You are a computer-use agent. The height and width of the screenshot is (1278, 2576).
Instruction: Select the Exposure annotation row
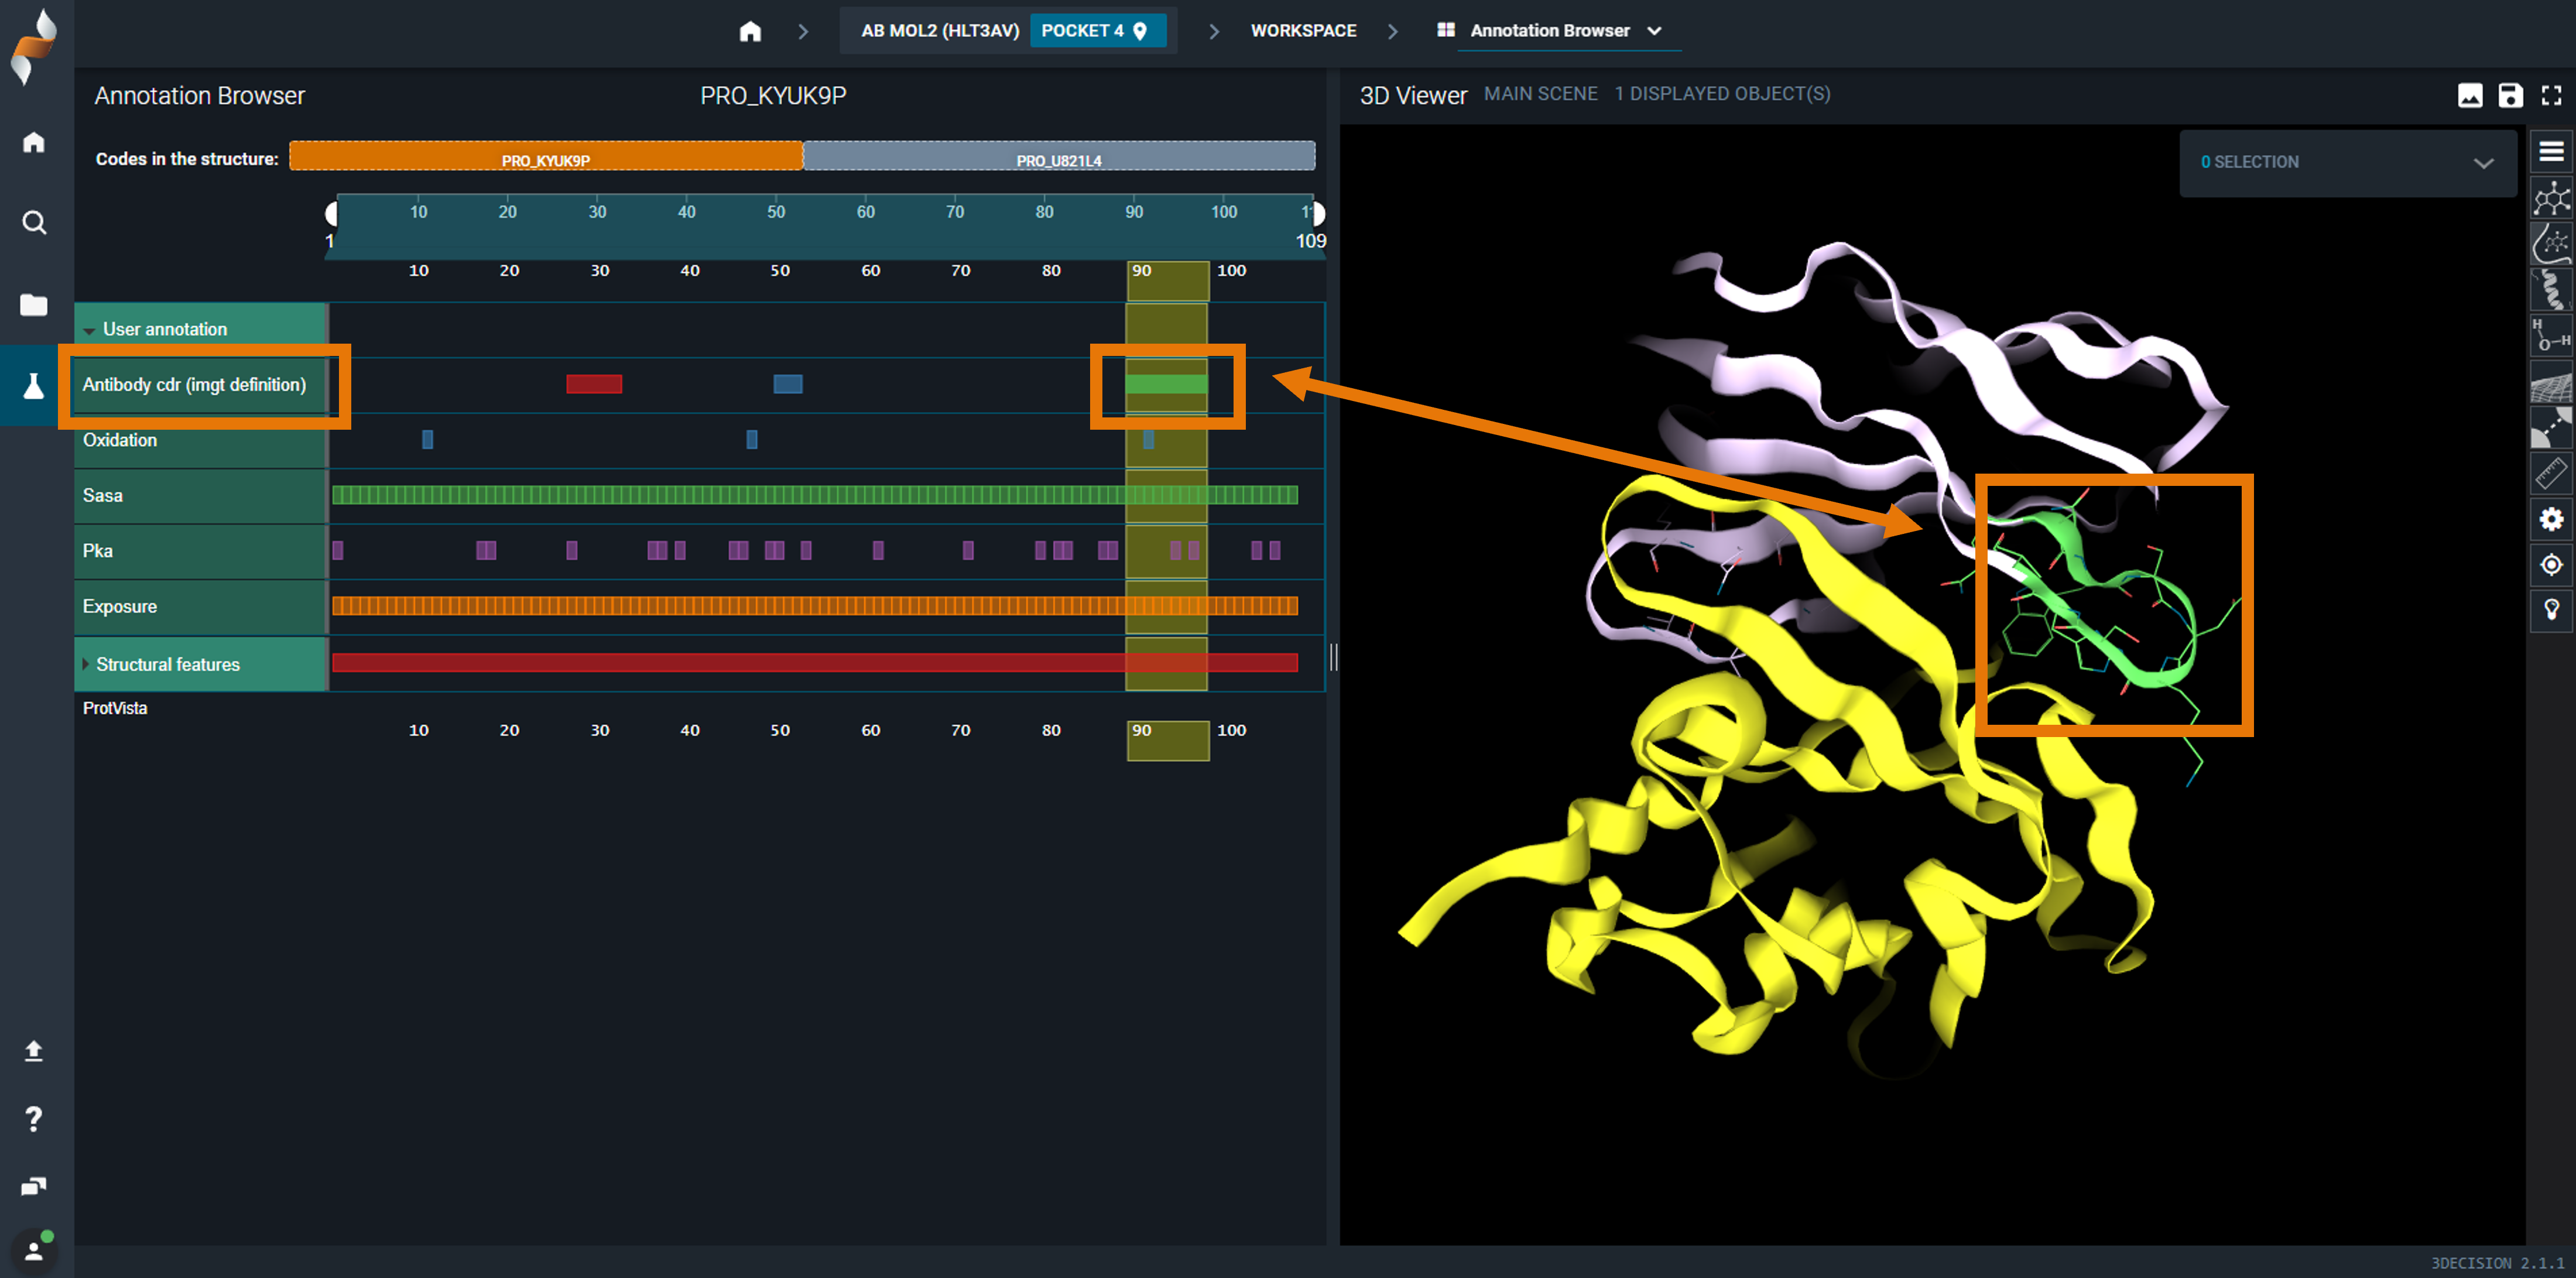click(x=200, y=607)
